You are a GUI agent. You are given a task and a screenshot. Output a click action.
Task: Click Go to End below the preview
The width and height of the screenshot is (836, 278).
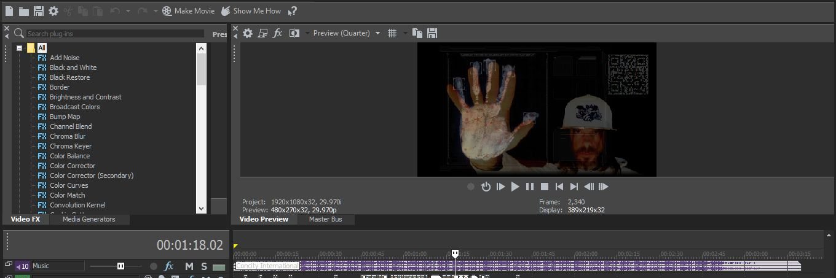[x=574, y=187]
